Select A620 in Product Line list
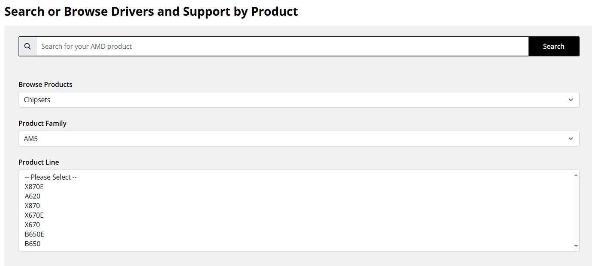Image resolution: width=592 pixels, height=266 pixels. tap(33, 196)
